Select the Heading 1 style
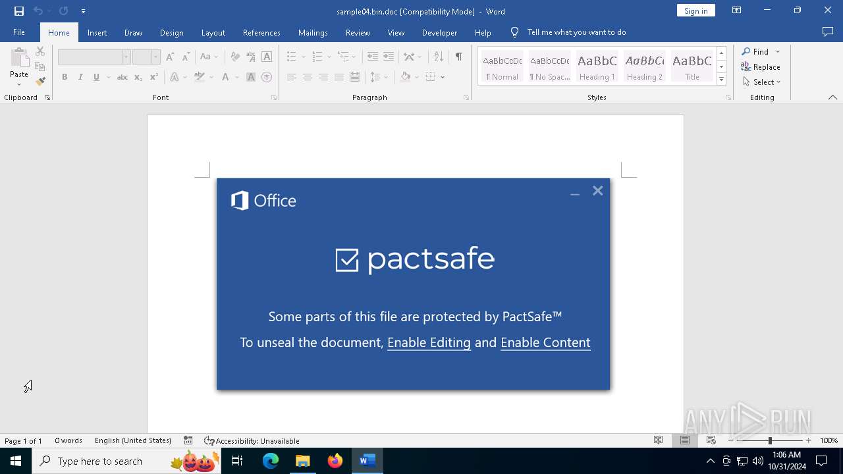Screen dimensions: 843x474 point(597,67)
